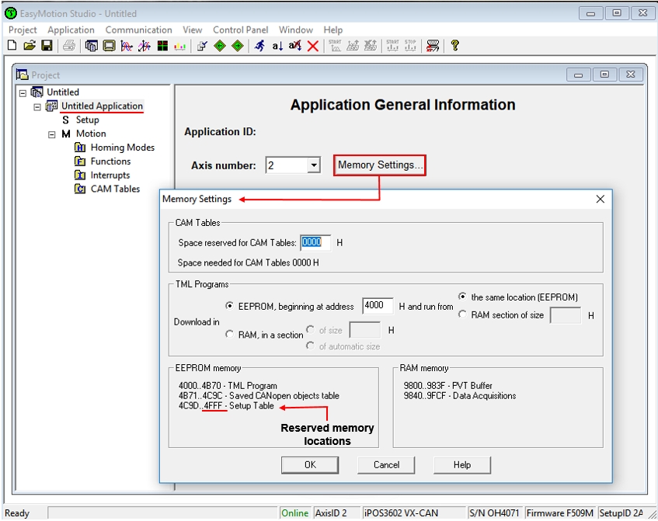Launch the Motion Wizard running-man icon

[x=259, y=45]
